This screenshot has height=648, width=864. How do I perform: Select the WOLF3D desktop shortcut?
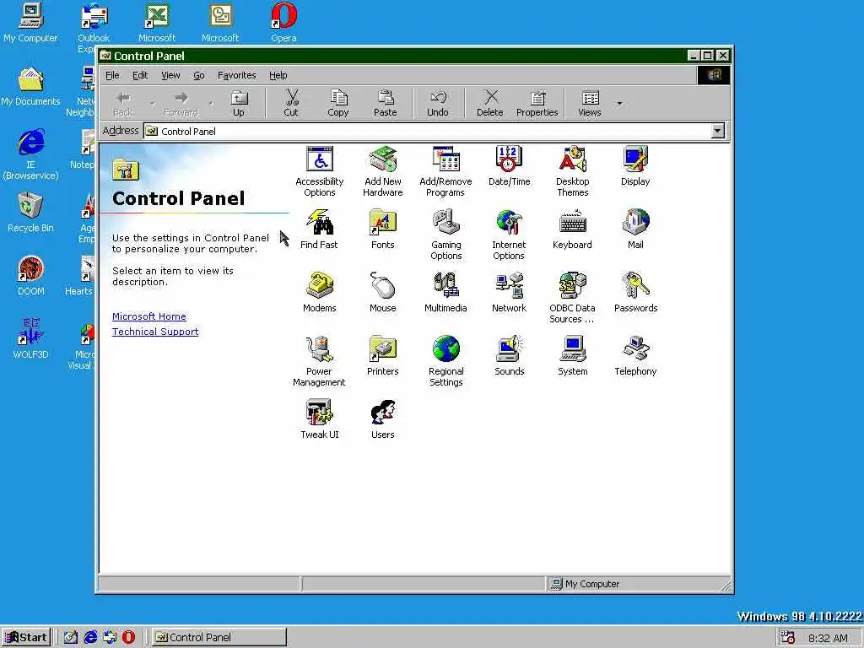[31, 339]
